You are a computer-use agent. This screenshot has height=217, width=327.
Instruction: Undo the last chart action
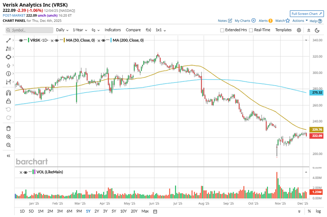[x=8, y=109]
